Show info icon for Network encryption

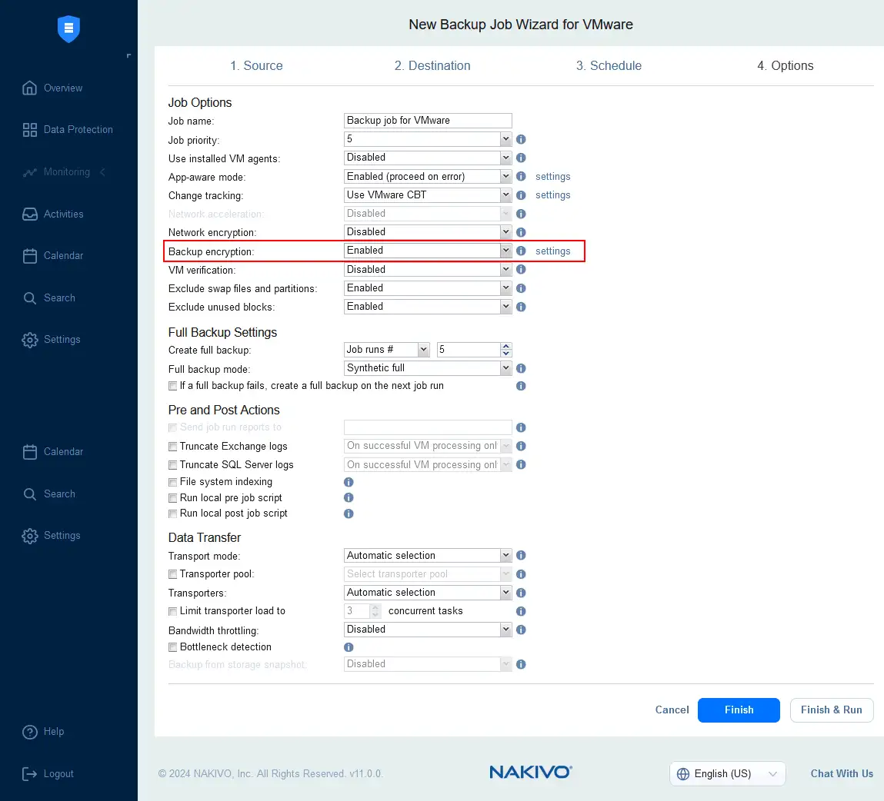[x=521, y=232]
